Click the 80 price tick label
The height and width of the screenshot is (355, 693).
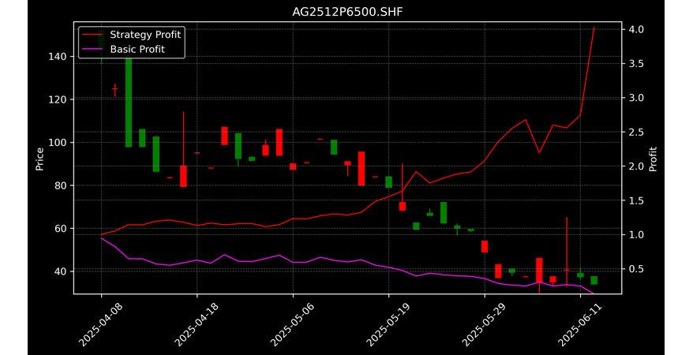click(x=61, y=185)
